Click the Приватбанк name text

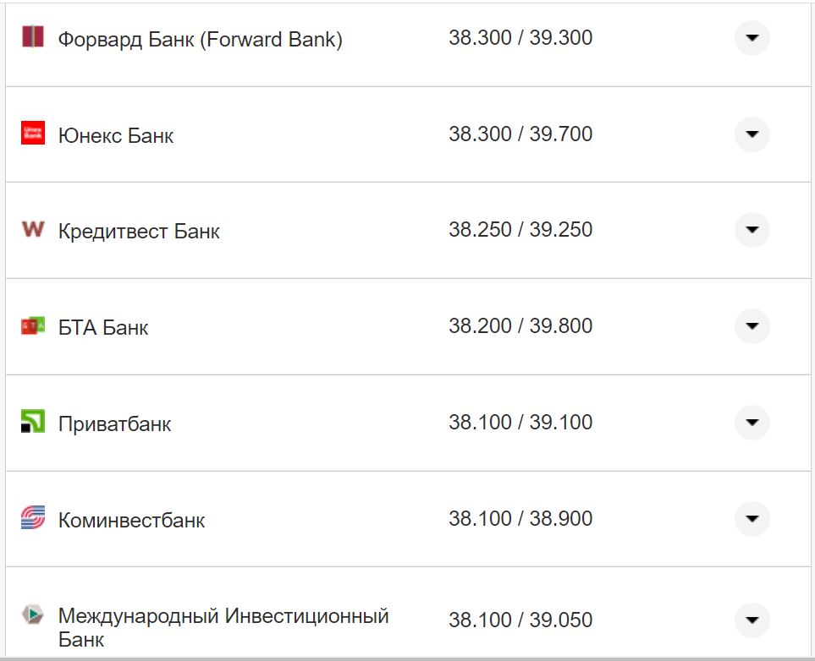114,423
